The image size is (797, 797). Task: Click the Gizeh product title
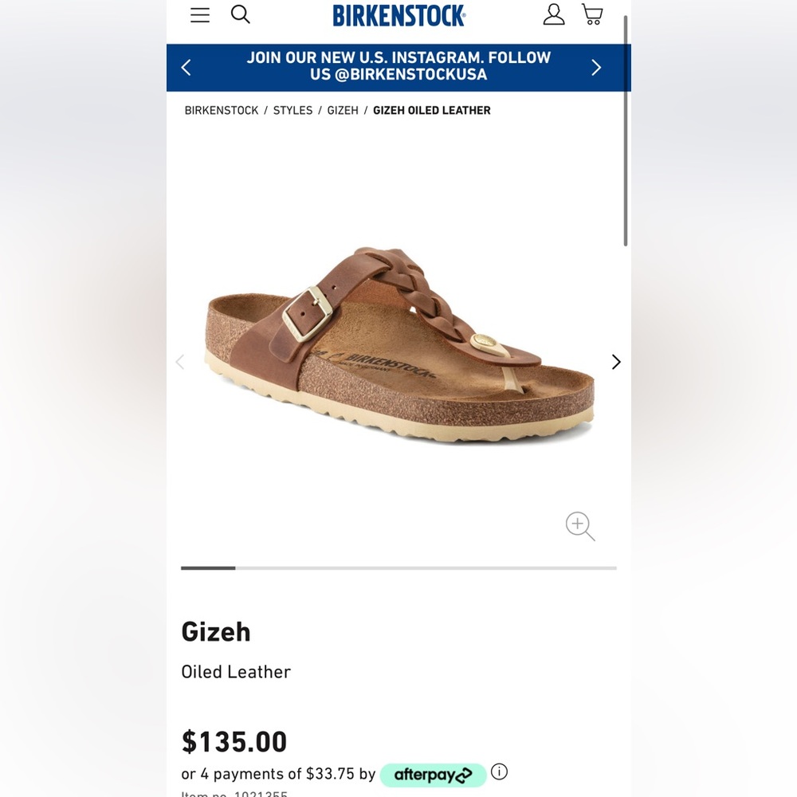pos(215,631)
